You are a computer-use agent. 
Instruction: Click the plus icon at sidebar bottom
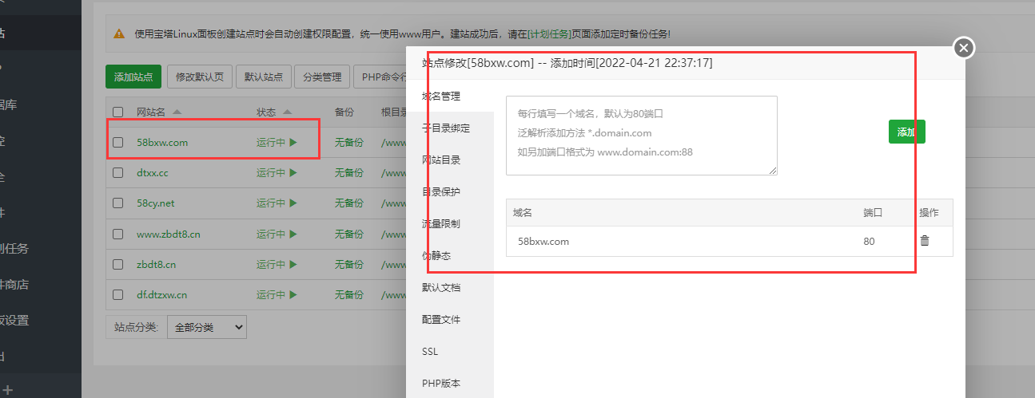(8, 389)
